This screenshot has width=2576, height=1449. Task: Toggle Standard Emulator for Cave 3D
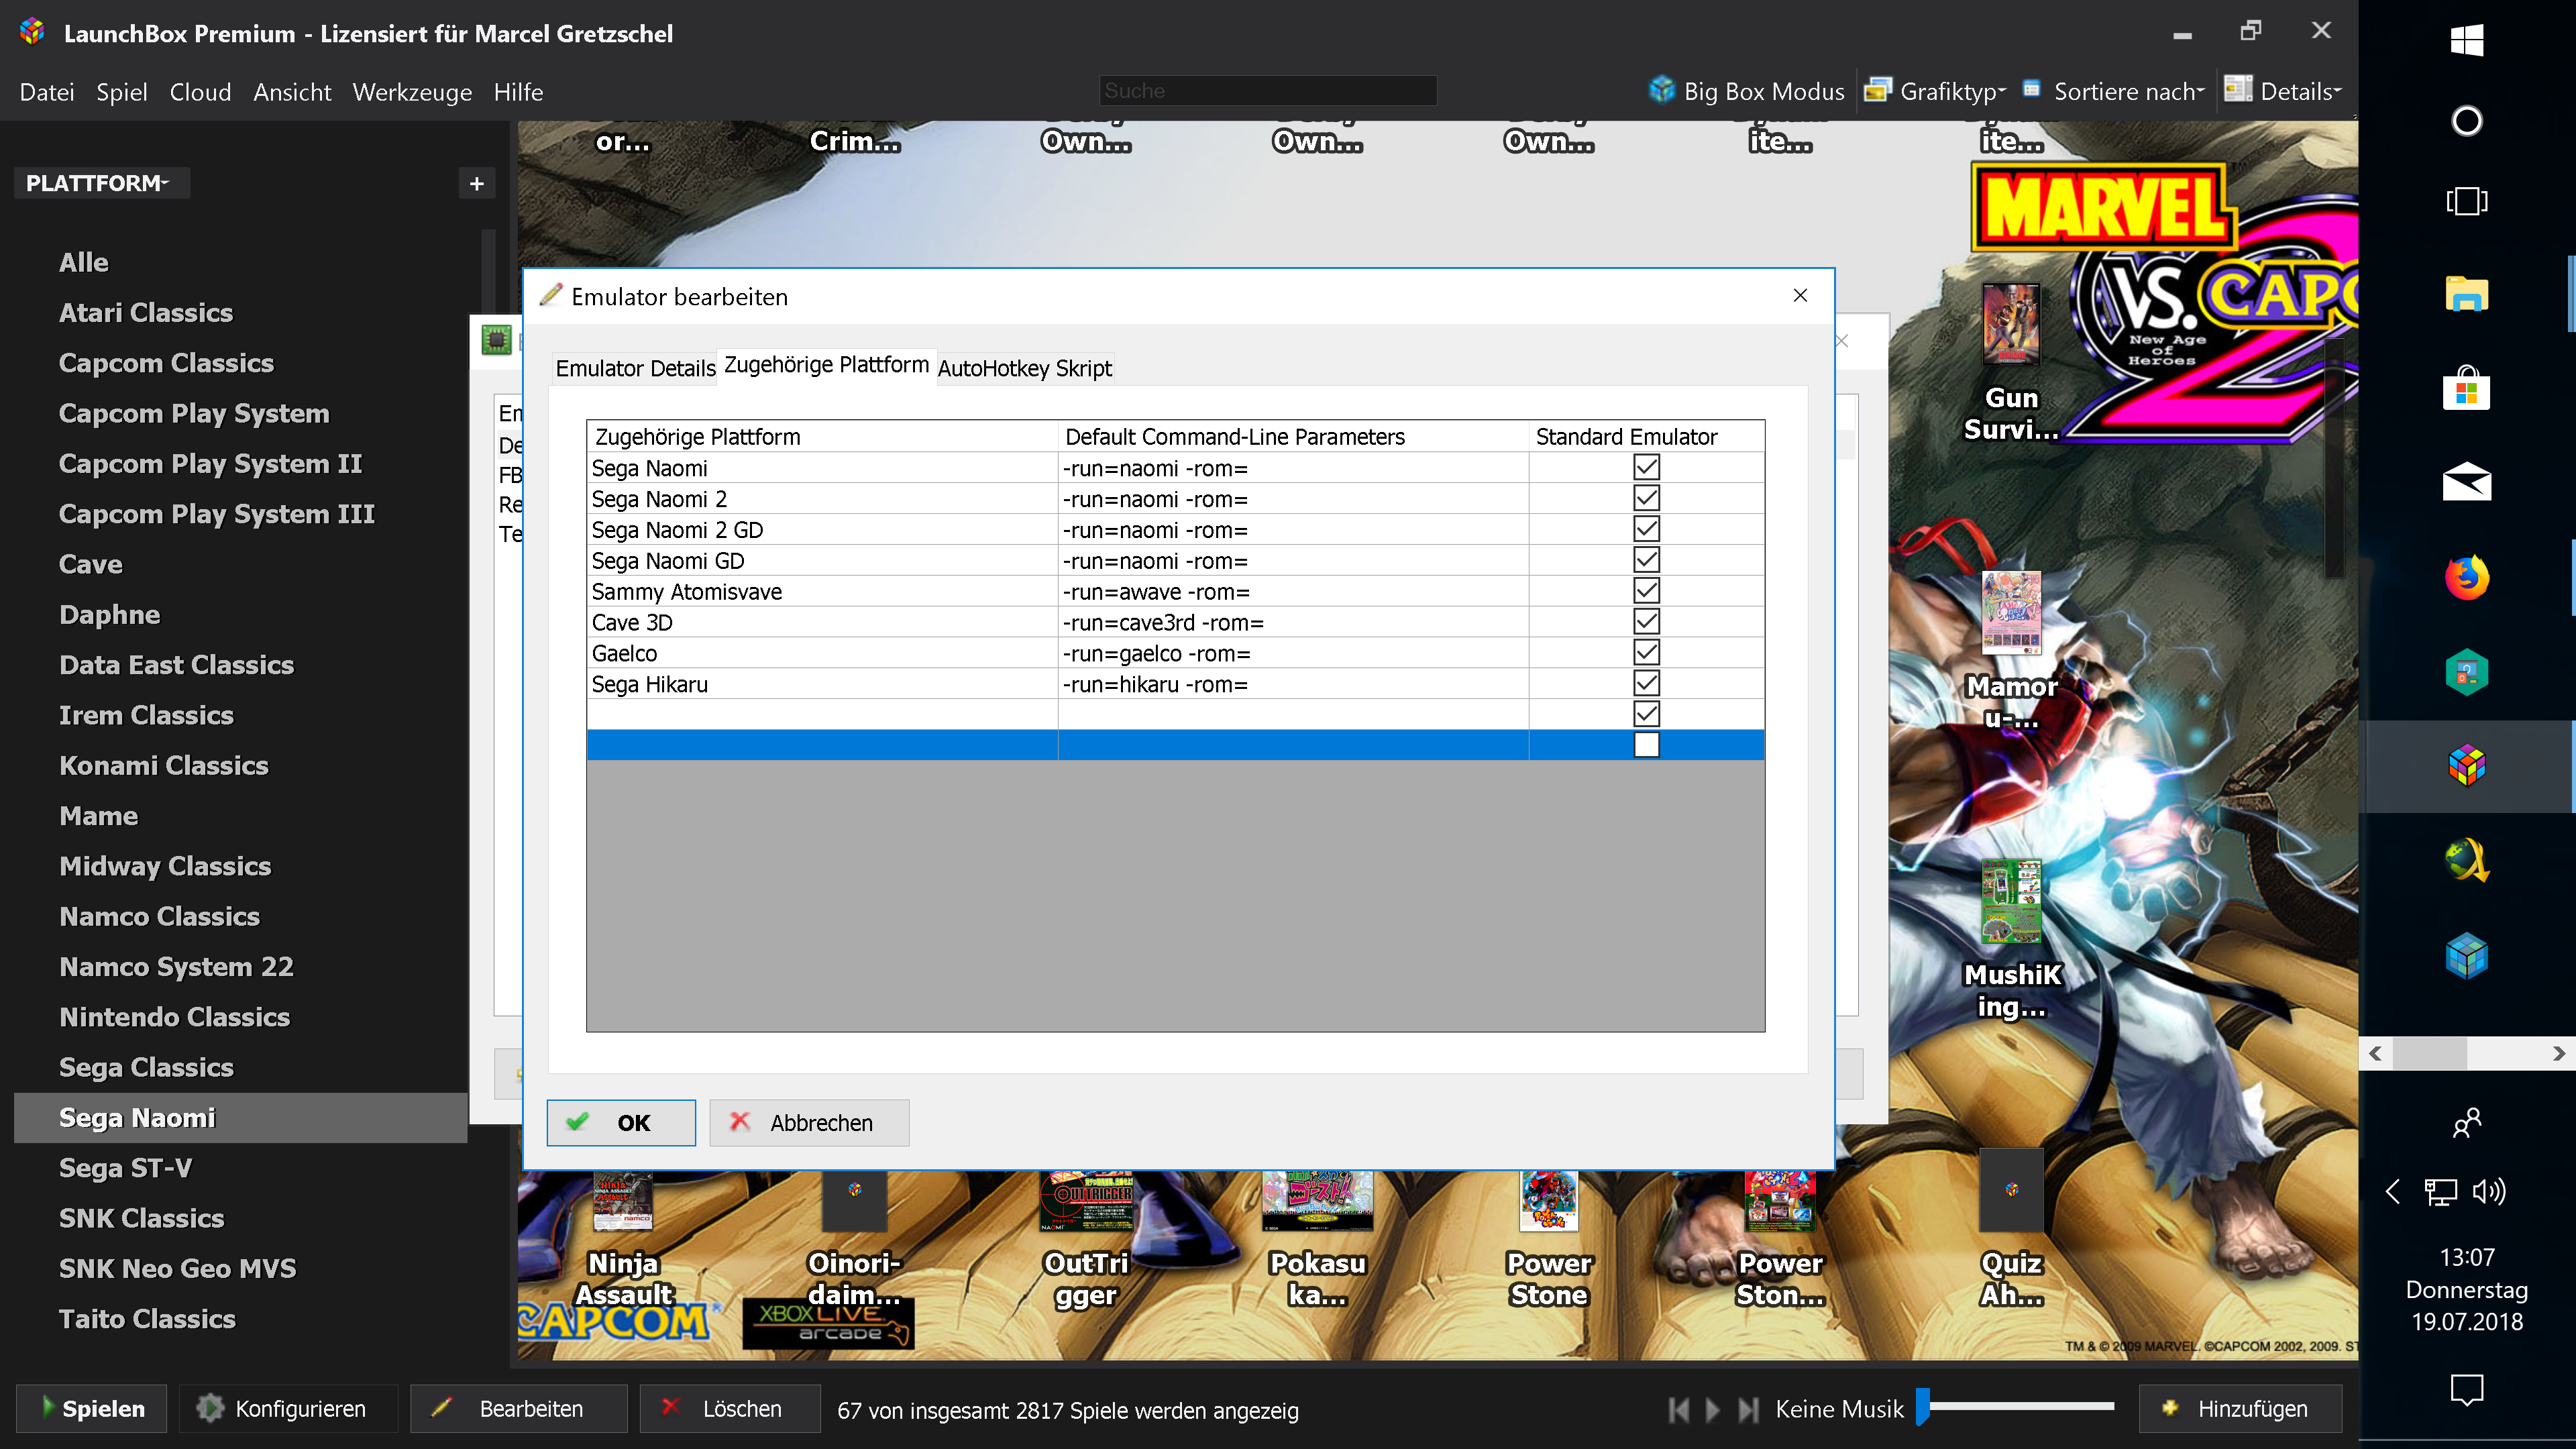(x=1646, y=622)
